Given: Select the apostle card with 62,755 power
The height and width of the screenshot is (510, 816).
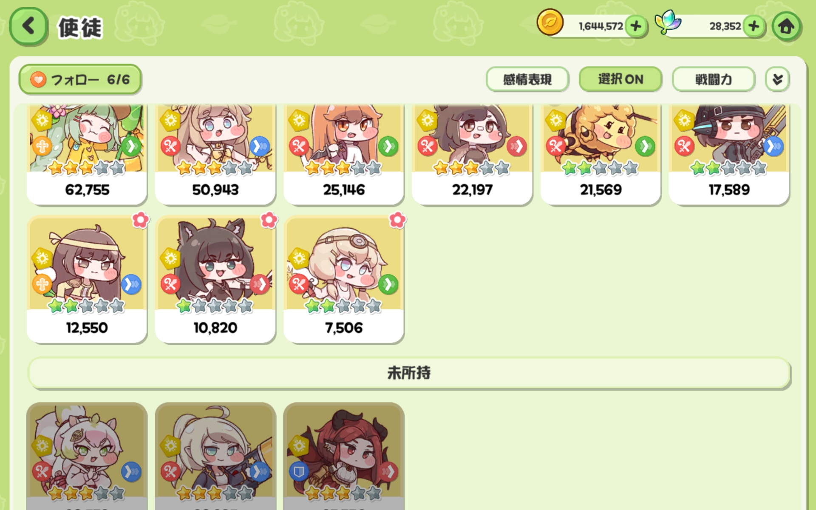Looking at the screenshot, I should [87, 155].
